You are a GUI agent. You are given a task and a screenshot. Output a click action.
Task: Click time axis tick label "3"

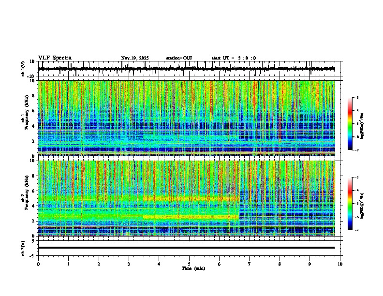click(x=129, y=264)
